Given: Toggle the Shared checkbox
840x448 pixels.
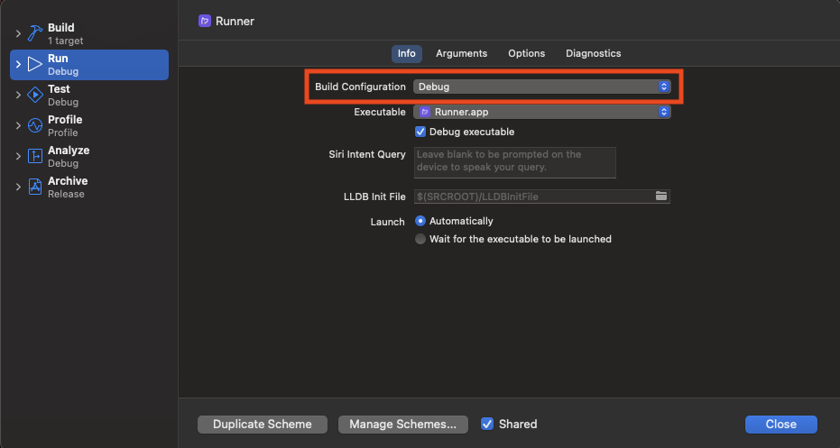Looking at the screenshot, I should point(487,424).
